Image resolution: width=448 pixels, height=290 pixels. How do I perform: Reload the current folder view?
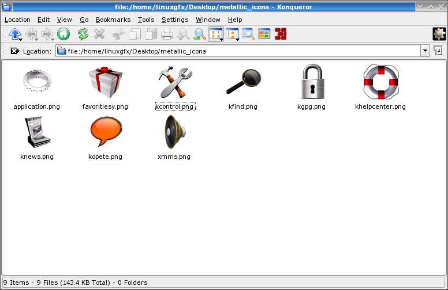click(x=83, y=34)
